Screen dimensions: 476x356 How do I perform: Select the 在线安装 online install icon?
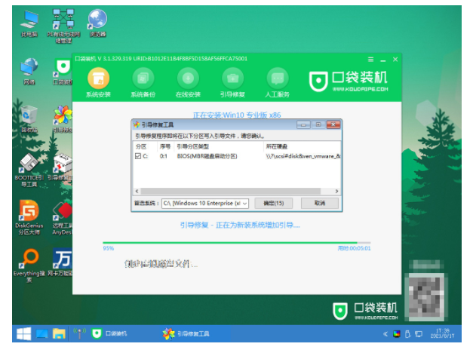tap(188, 78)
